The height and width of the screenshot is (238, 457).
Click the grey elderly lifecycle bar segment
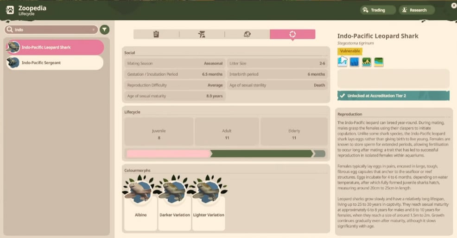pos(319,153)
